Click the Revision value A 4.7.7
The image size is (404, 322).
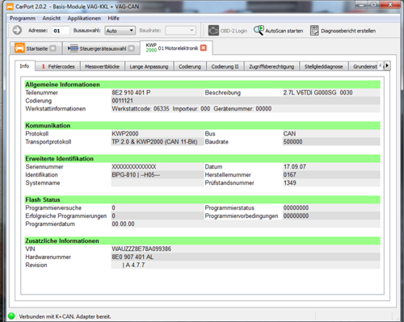click(135, 265)
